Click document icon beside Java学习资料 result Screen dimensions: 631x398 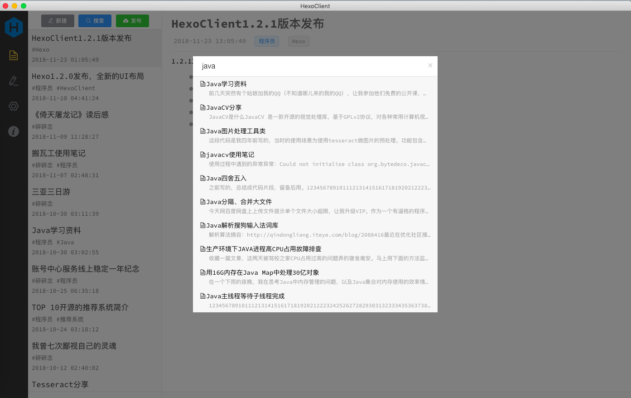click(x=203, y=84)
